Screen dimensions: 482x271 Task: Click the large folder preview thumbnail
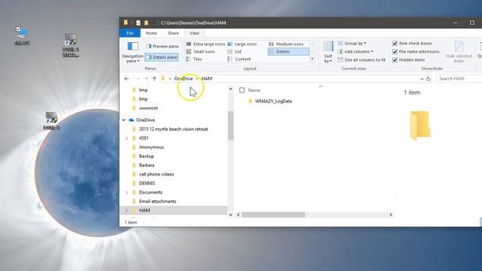click(419, 126)
